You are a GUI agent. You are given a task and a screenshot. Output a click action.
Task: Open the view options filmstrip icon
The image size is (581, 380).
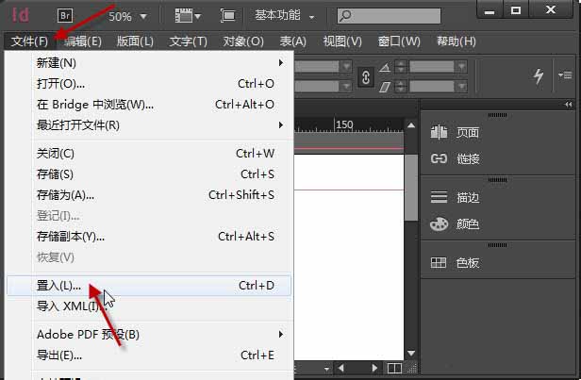(x=188, y=16)
